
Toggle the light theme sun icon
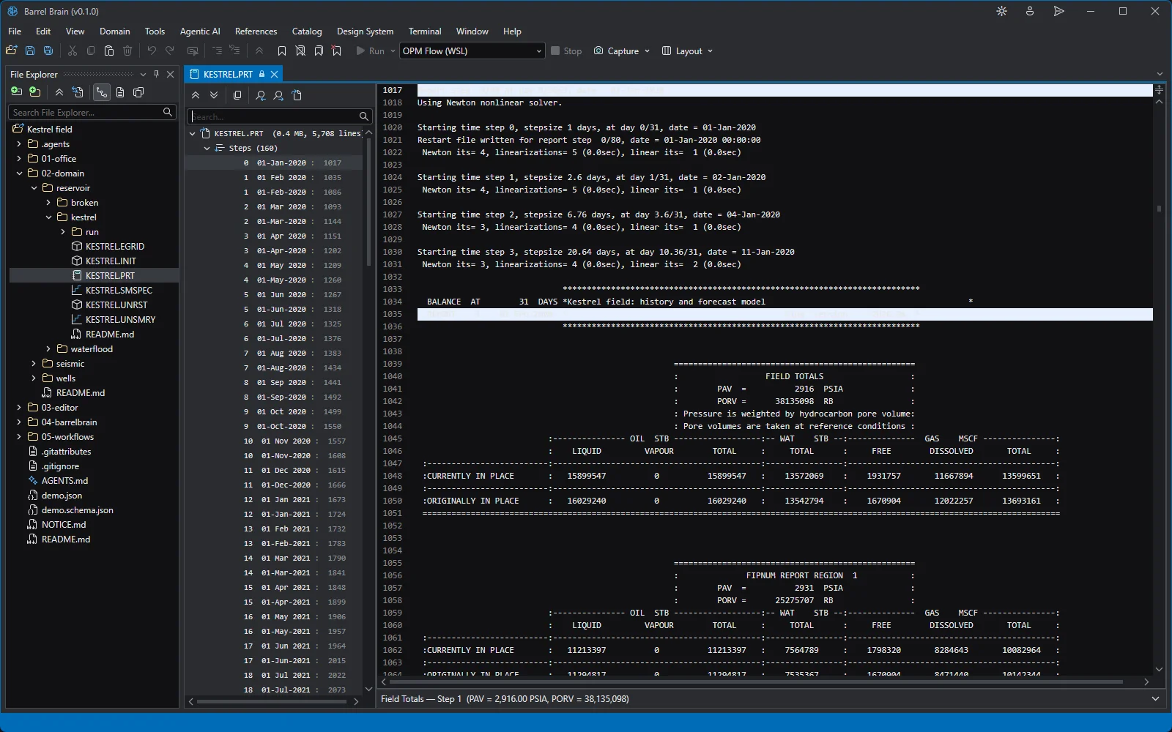coord(1002,11)
